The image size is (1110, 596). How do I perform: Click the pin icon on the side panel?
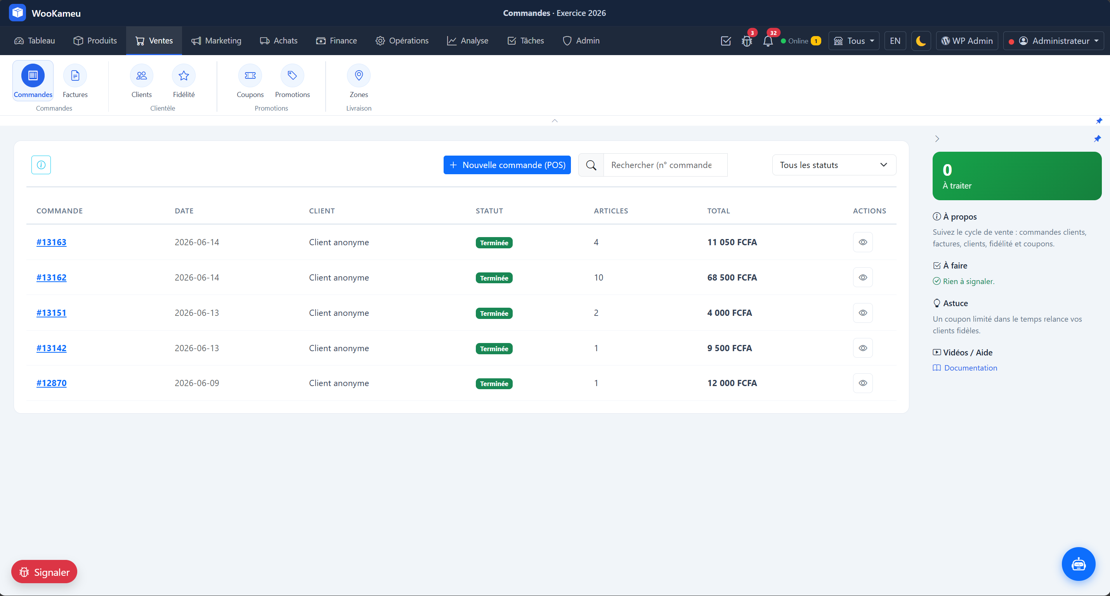(1097, 139)
